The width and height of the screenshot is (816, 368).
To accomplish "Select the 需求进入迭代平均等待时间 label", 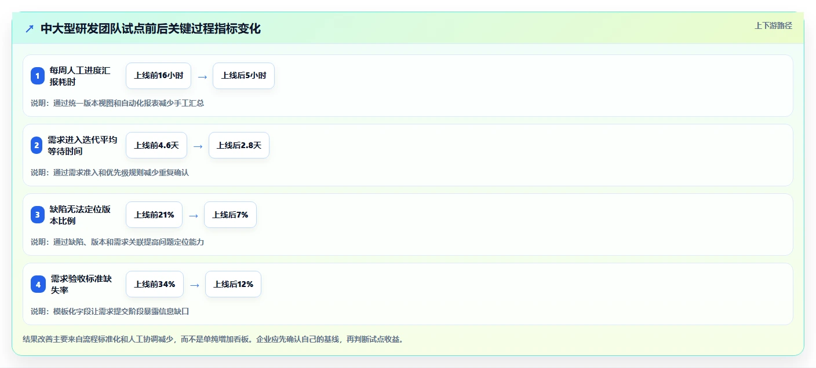I will click(x=82, y=145).
